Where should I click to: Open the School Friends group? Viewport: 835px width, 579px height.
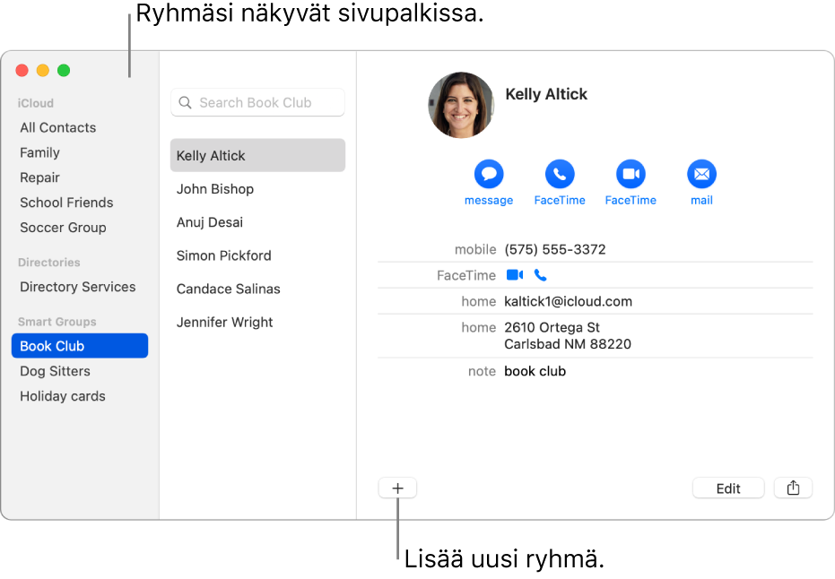coord(66,203)
